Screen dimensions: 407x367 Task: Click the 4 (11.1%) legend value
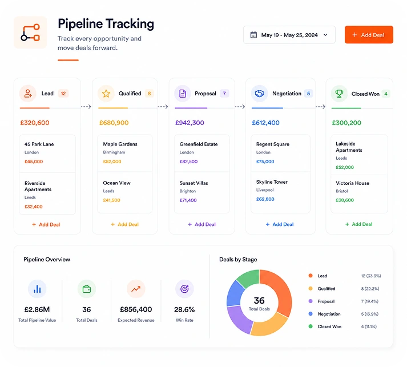click(369, 326)
